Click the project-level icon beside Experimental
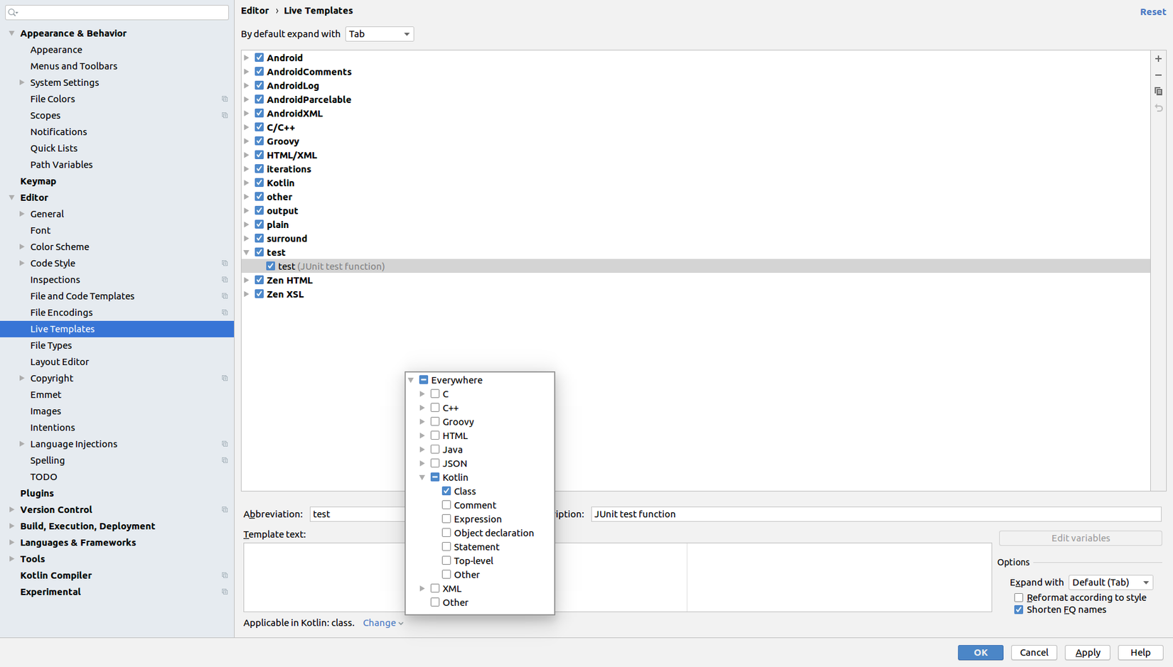The width and height of the screenshot is (1173, 667). click(225, 592)
